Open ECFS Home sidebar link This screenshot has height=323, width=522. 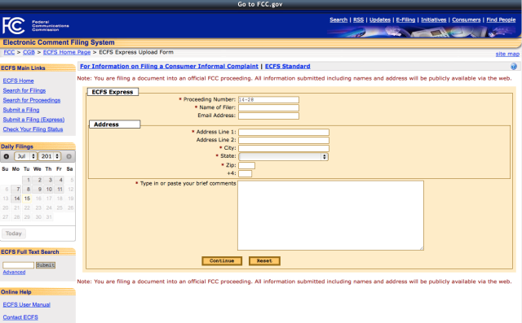click(18, 81)
